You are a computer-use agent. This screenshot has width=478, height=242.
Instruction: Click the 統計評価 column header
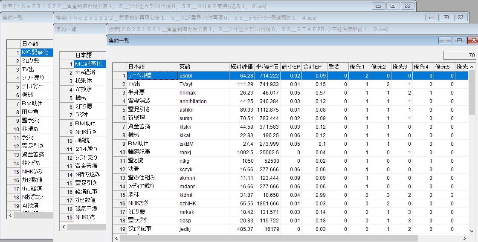pyautogui.click(x=241, y=67)
